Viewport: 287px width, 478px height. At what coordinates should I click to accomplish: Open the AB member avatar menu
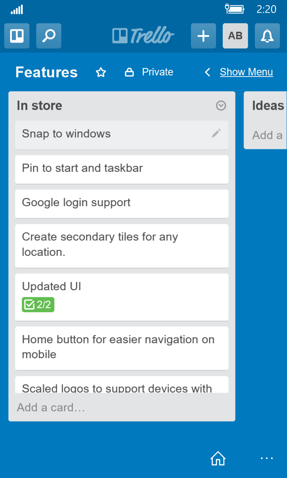(x=235, y=36)
